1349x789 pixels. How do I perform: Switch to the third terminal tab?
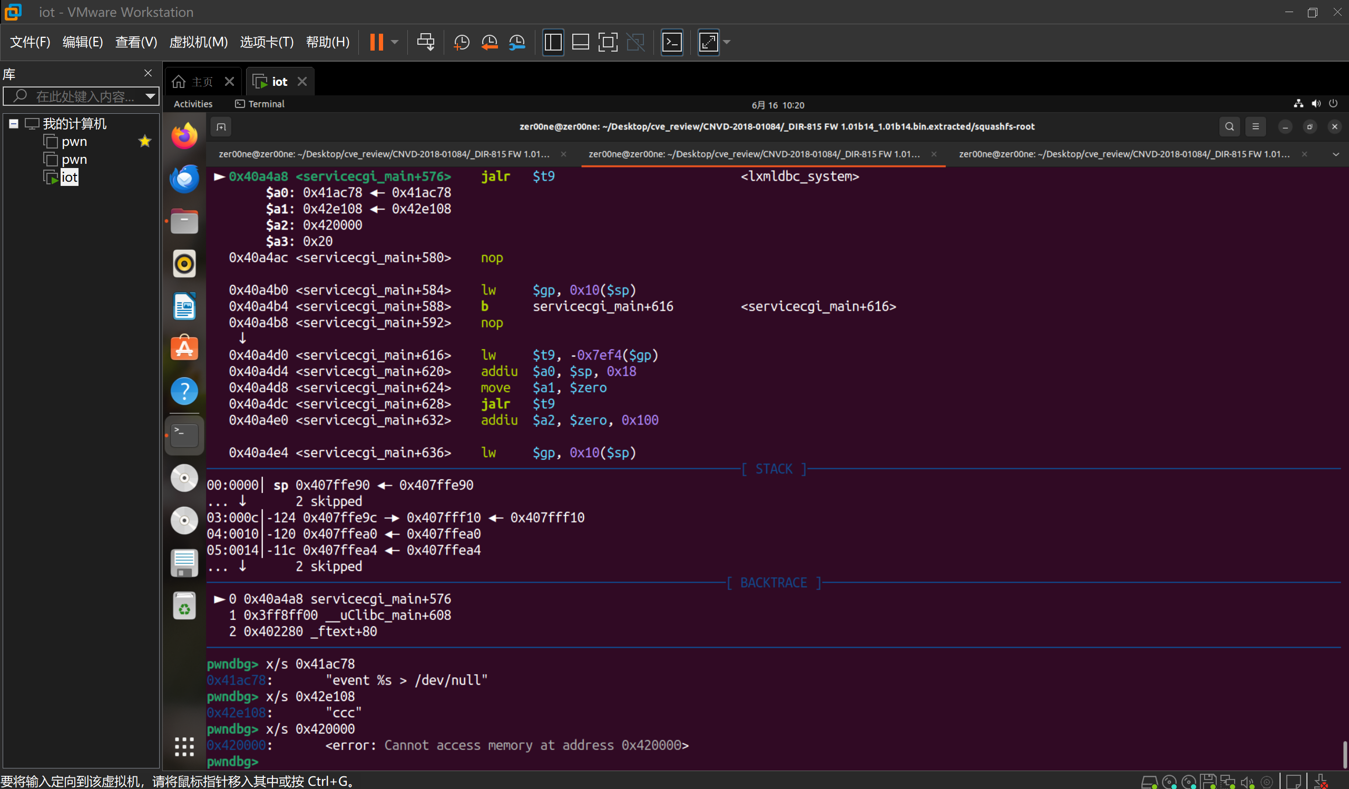(1124, 154)
